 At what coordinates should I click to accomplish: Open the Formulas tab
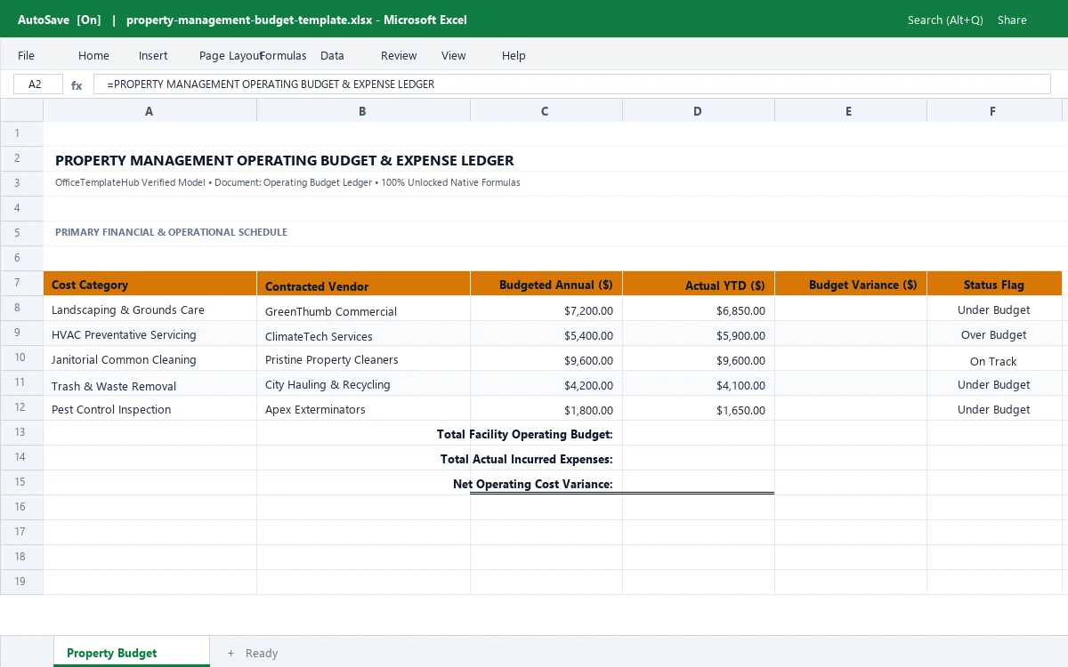pos(283,55)
